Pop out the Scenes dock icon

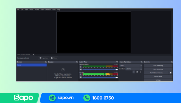(x=46, y=62)
